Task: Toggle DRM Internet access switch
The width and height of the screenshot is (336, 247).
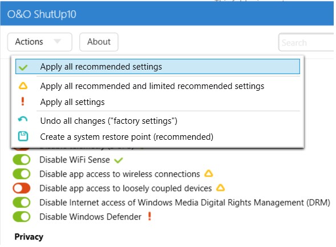Action: click(x=22, y=203)
